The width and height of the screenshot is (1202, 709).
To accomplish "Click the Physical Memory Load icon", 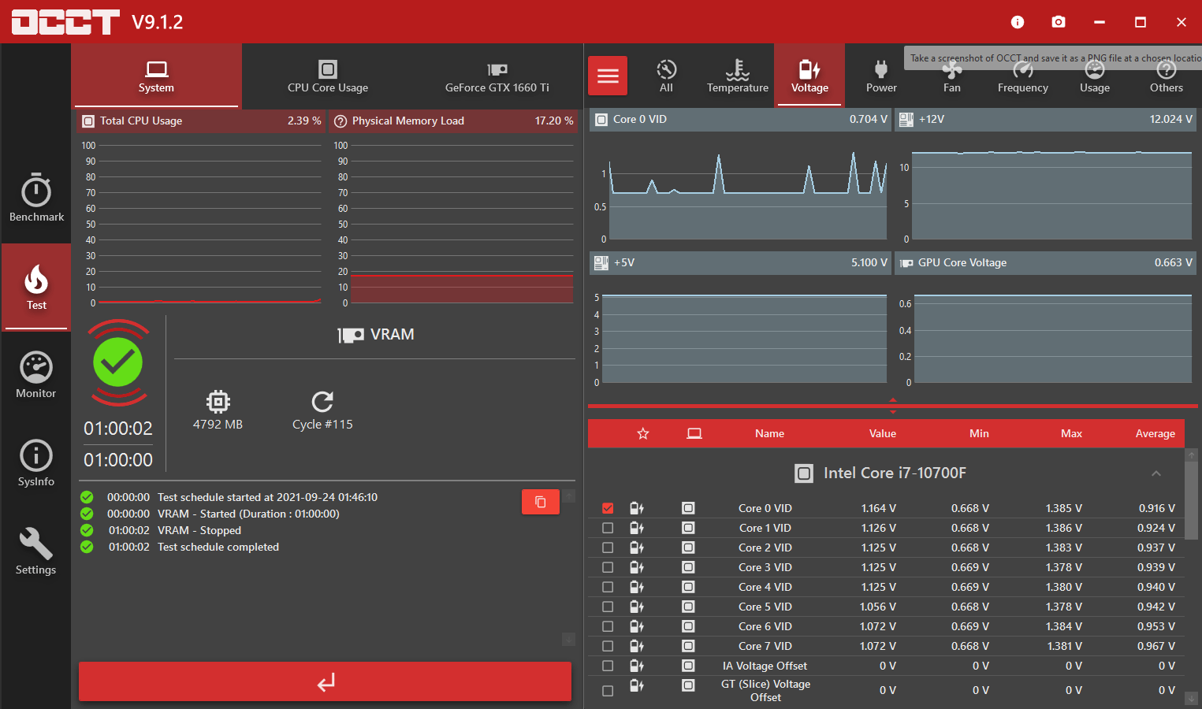I will pyautogui.click(x=341, y=121).
